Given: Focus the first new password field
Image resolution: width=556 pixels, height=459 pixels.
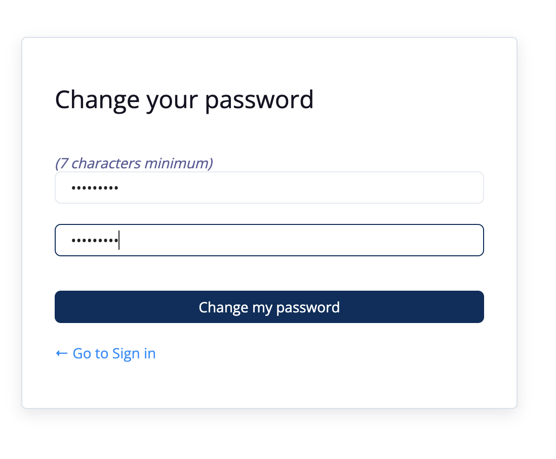Looking at the screenshot, I should [x=269, y=188].
